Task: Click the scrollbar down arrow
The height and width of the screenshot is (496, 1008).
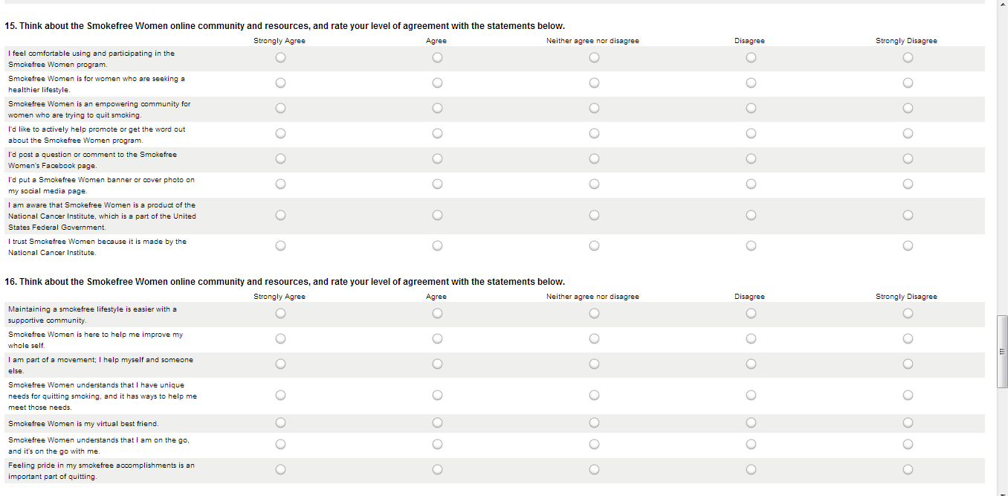Action: (x=1002, y=492)
